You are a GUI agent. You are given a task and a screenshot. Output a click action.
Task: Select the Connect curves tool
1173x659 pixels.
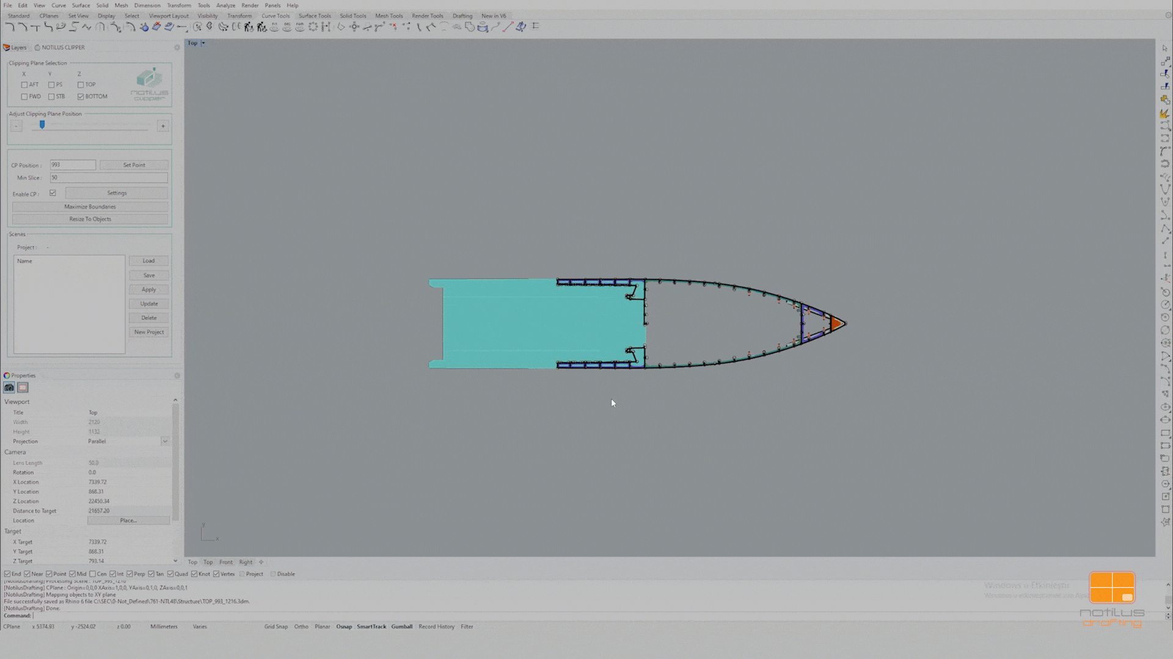click(x=35, y=27)
